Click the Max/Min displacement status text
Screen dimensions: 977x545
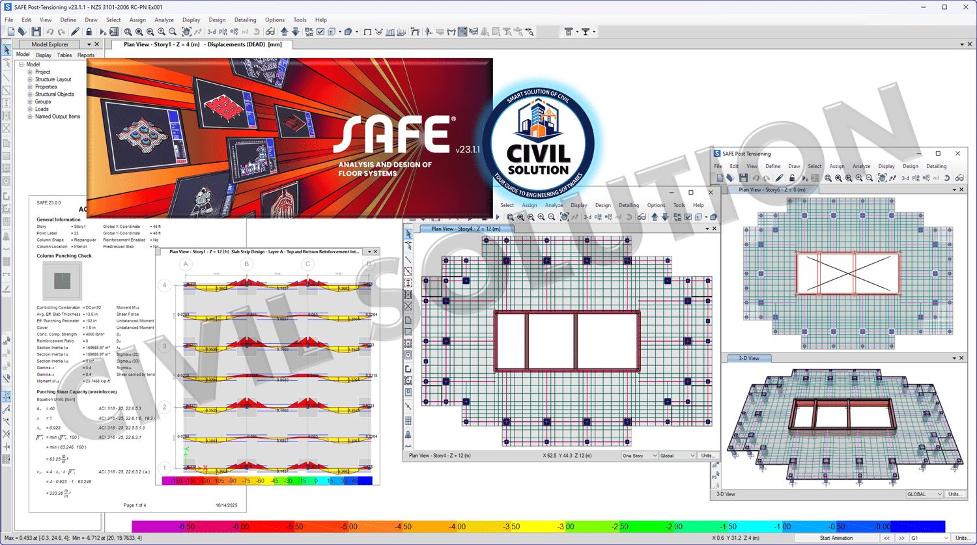(74, 538)
